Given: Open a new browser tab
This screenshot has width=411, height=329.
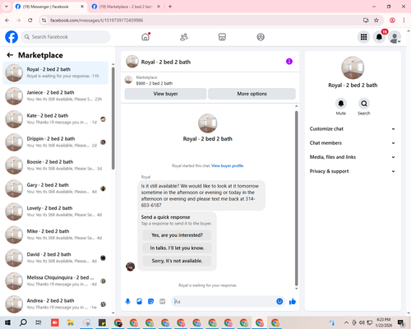Looking at the screenshot, I should point(170,7).
